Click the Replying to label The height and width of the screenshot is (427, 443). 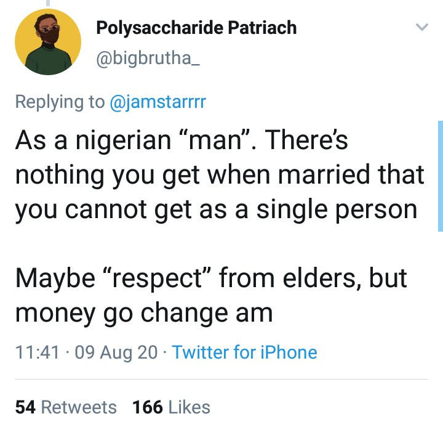coord(60,102)
